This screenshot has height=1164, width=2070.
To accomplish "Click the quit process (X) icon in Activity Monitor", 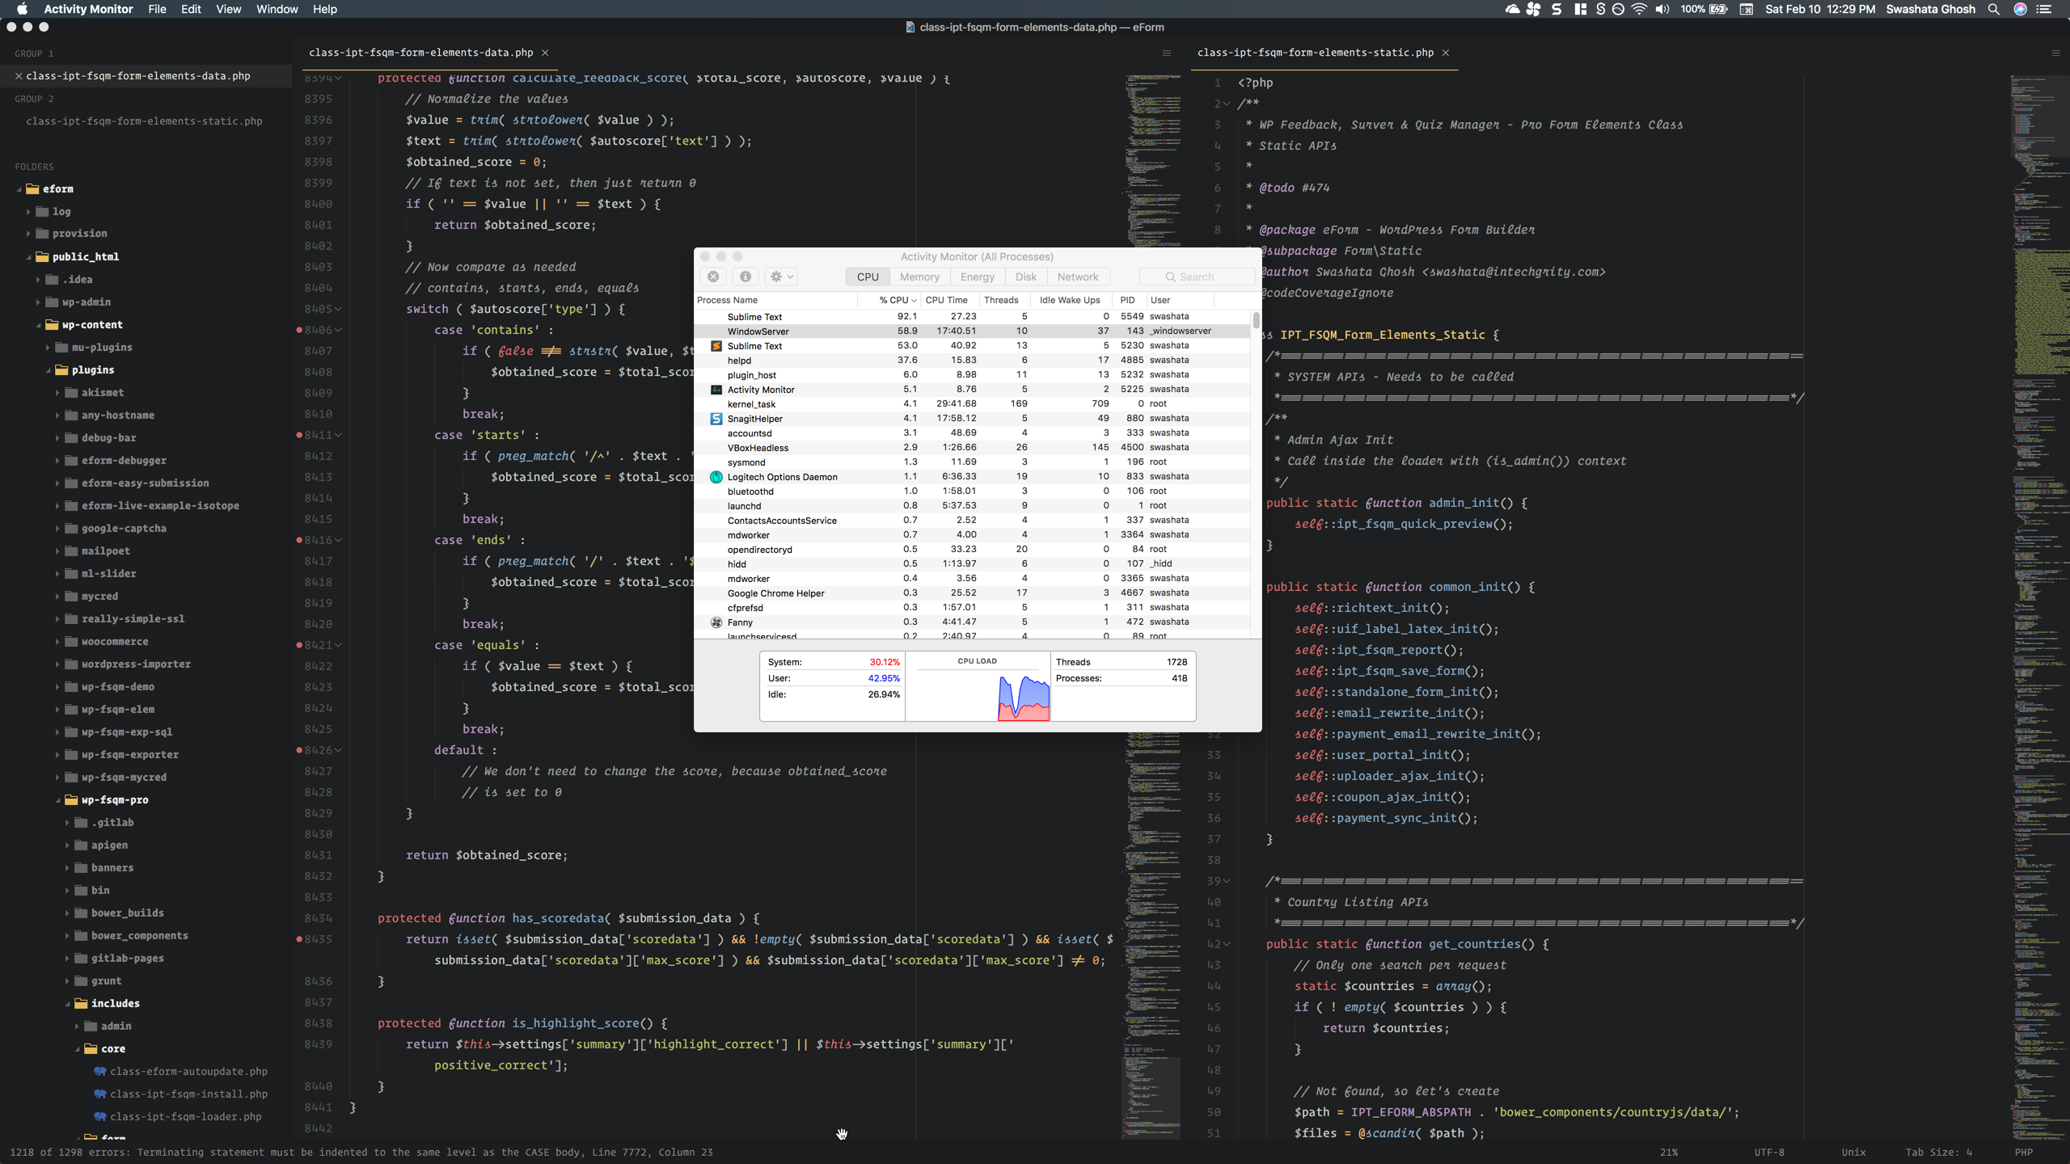I will (713, 276).
